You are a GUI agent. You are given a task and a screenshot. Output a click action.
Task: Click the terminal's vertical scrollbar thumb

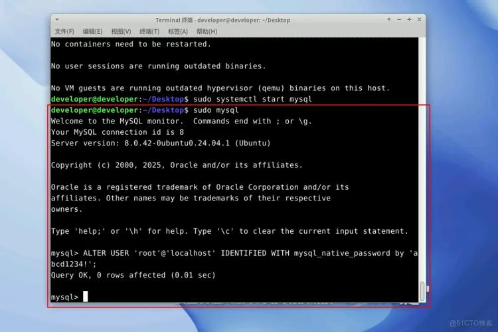point(422,291)
